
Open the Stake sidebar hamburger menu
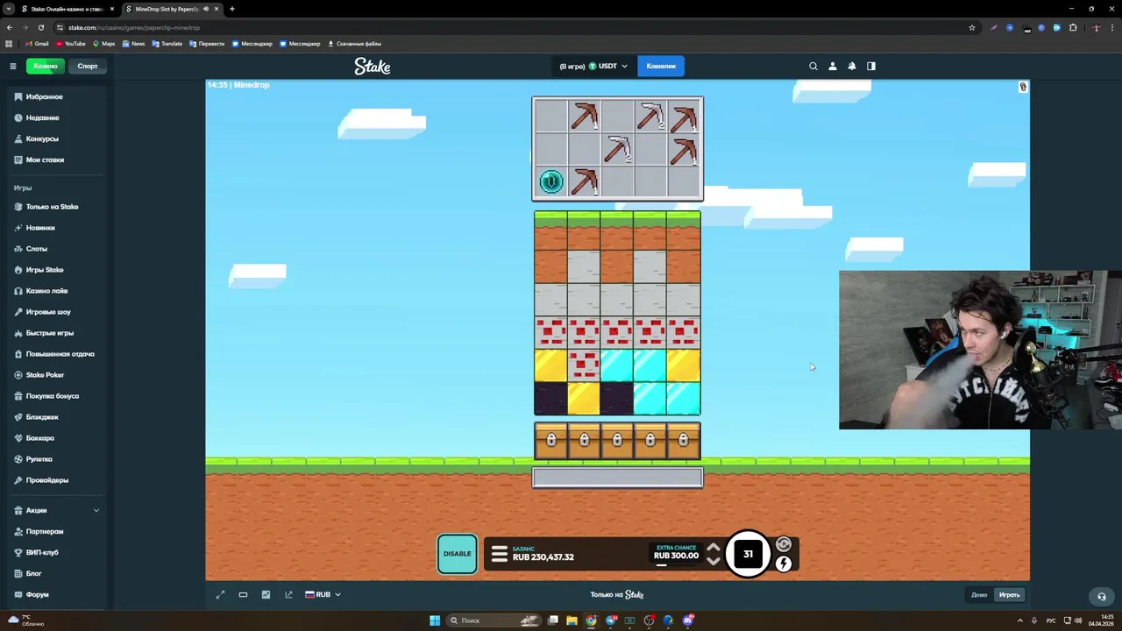click(13, 66)
